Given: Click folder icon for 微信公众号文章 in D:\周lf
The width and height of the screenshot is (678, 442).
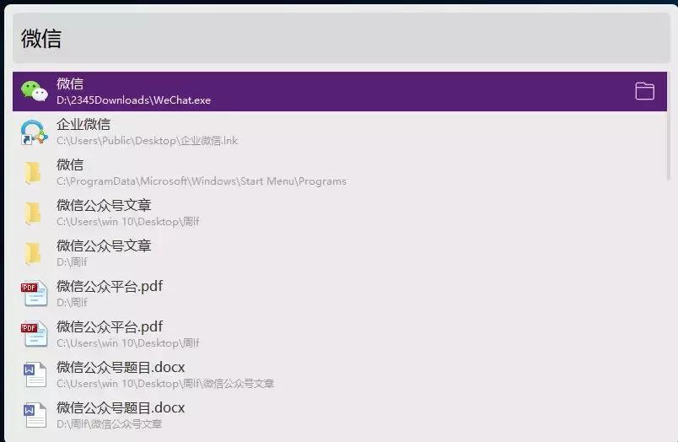Looking at the screenshot, I should [x=33, y=253].
